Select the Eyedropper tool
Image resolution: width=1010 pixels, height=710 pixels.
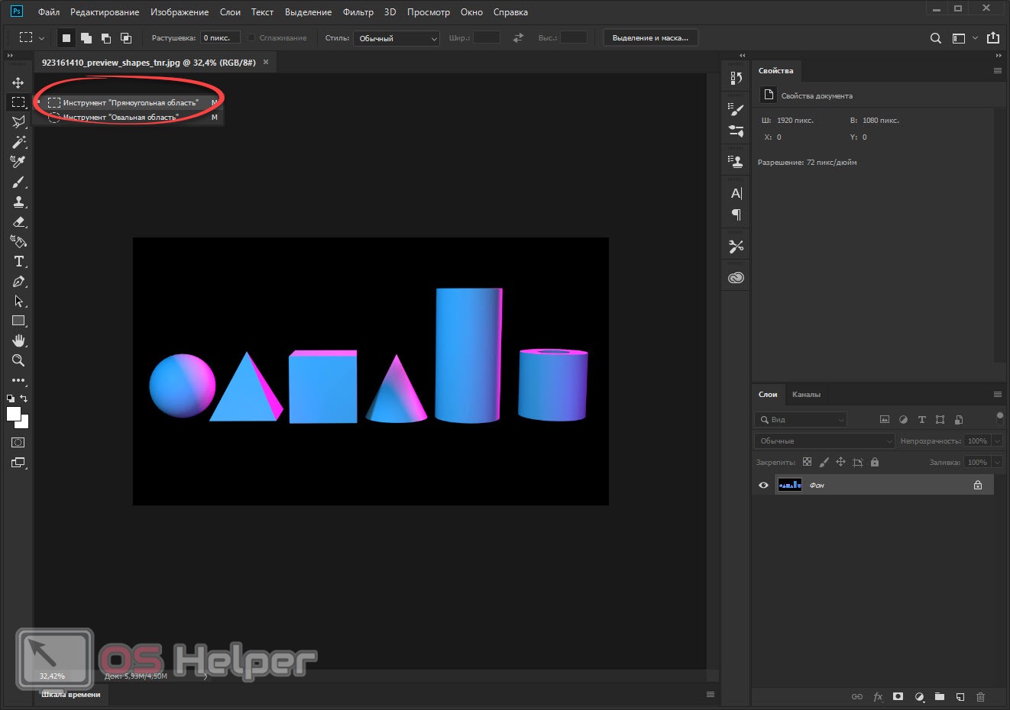click(x=18, y=162)
